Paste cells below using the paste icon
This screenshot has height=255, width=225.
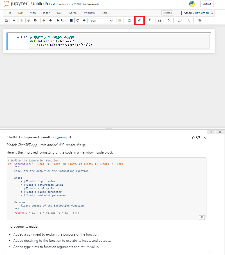[x=35, y=21]
